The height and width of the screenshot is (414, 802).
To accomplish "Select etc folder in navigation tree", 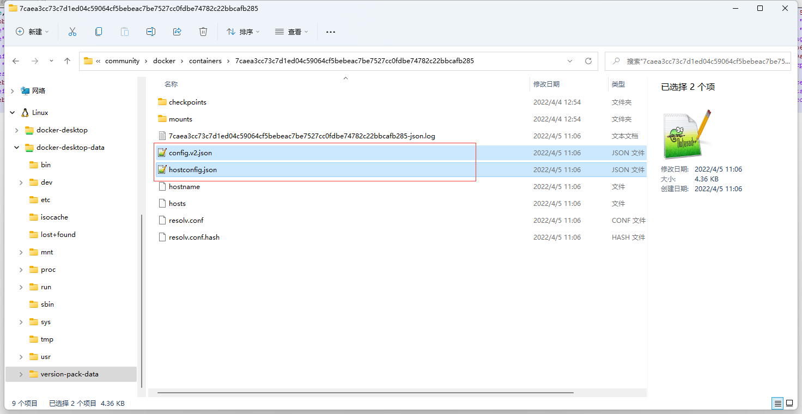I will pos(45,200).
